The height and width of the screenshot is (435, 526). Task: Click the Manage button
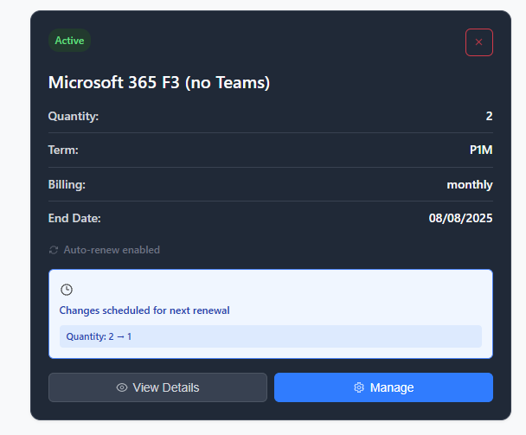[383, 387]
